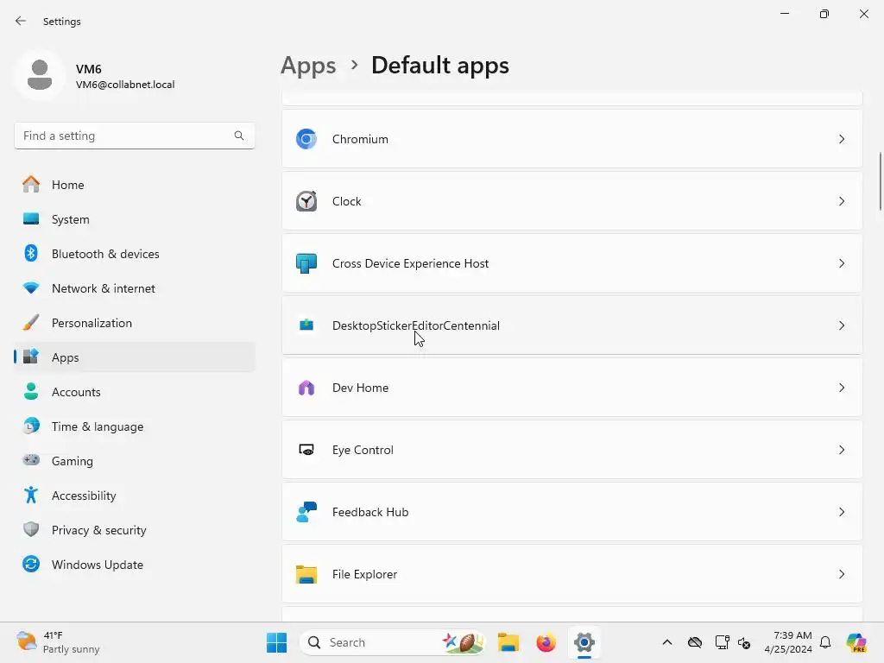Click the Feedback Hub icon

[x=306, y=512]
